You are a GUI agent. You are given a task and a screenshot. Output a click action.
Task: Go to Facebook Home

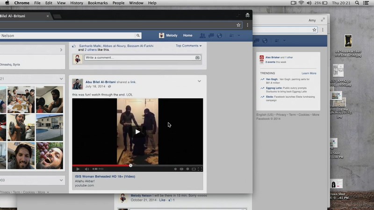(x=188, y=35)
